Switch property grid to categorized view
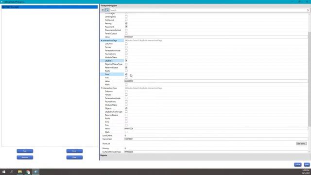The height and width of the screenshot is (175, 311). coord(103,10)
